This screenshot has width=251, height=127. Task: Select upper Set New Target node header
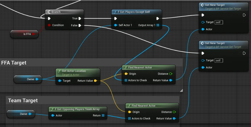click(x=224, y=7)
